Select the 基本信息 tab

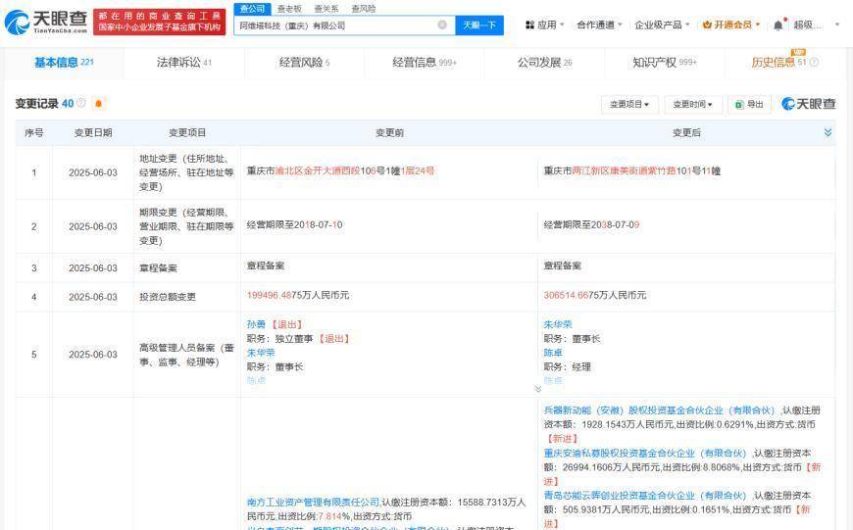[64, 63]
